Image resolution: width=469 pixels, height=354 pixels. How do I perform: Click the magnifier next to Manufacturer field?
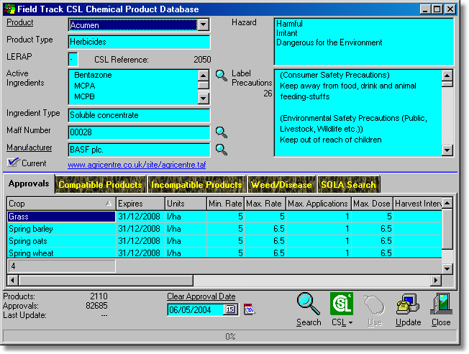222,150
